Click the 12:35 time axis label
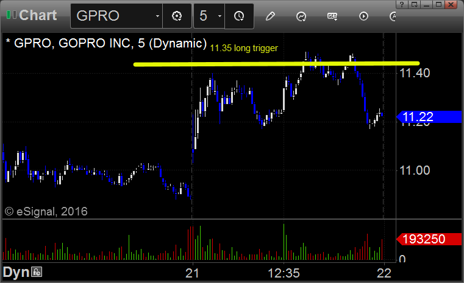 pyautogui.click(x=284, y=273)
